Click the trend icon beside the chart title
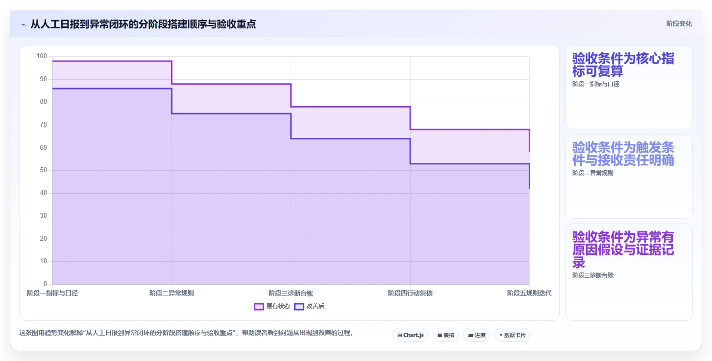This screenshot has height=361, width=712. (24, 24)
